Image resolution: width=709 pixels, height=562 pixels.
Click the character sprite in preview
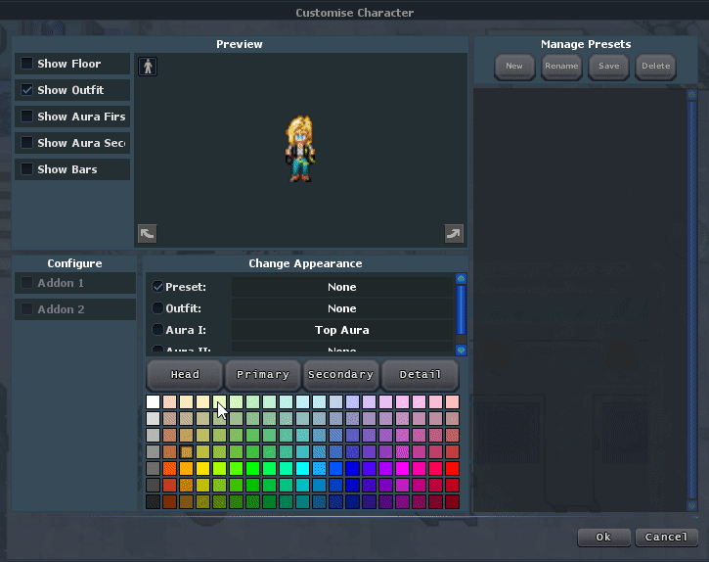pos(299,149)
